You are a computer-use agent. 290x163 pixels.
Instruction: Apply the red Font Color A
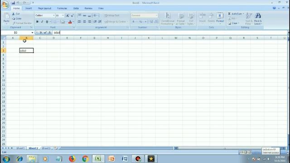click(x=70, y=22)
